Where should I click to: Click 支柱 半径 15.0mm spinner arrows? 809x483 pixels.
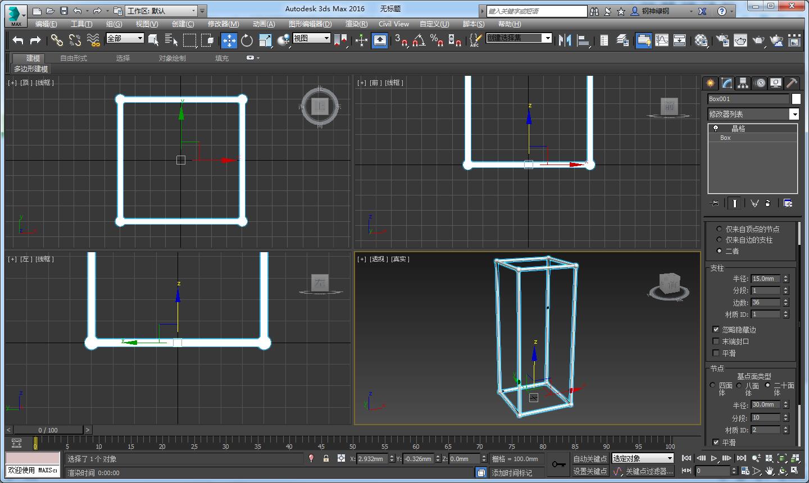pyautogui.click(x=786, y=279)
